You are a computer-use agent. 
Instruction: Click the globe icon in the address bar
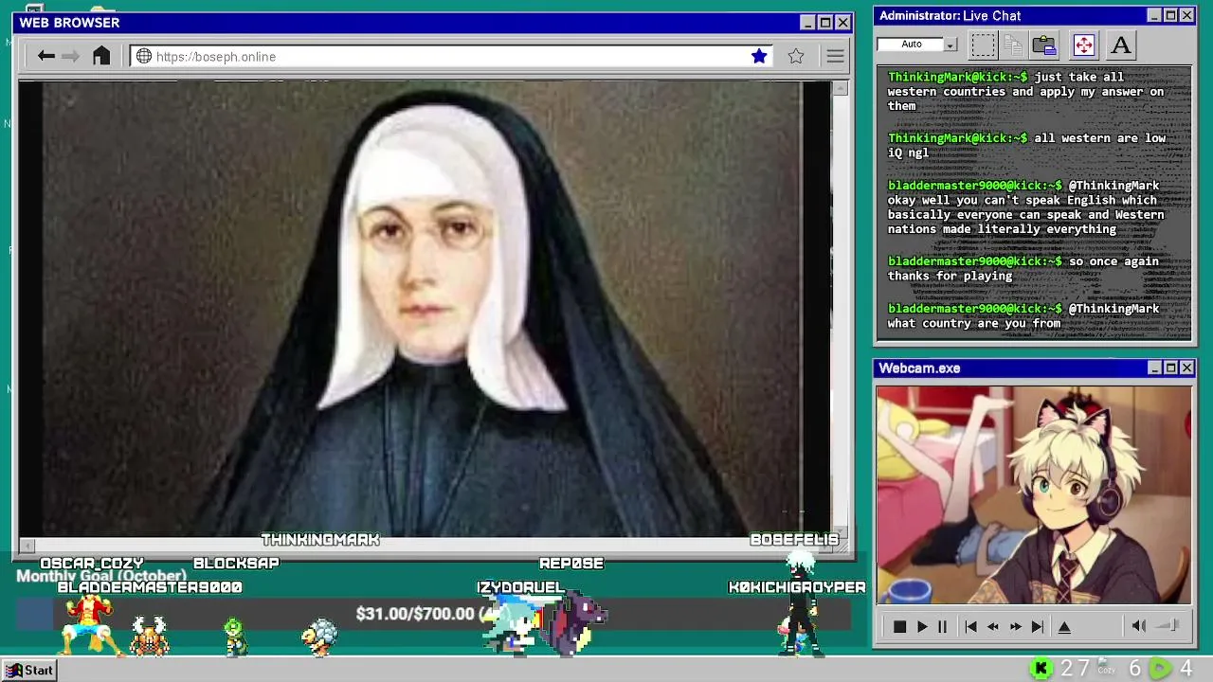coord(144,57)
